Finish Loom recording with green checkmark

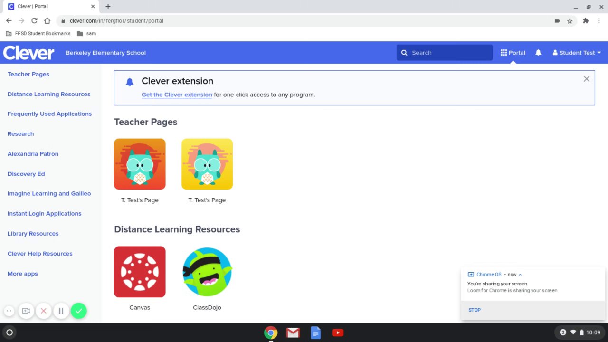pos(79,311)
